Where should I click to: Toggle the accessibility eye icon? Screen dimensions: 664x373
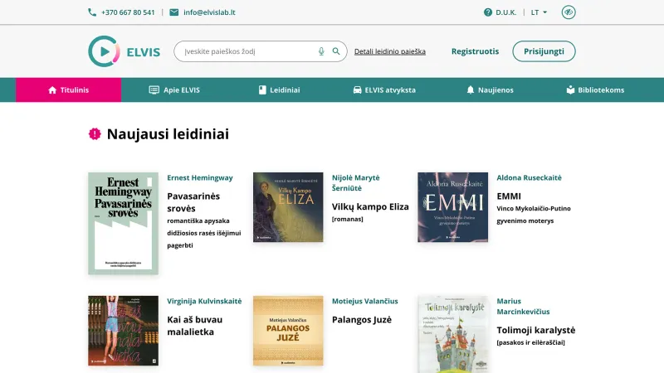569,12
